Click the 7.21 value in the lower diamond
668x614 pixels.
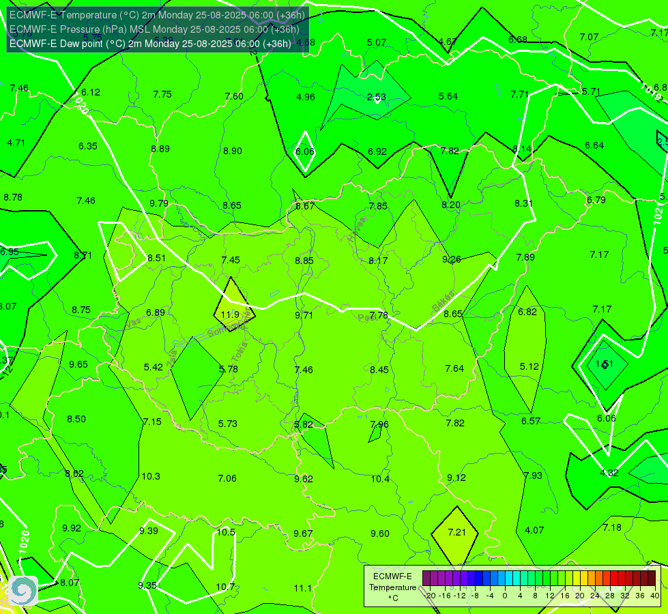point(457,532)
